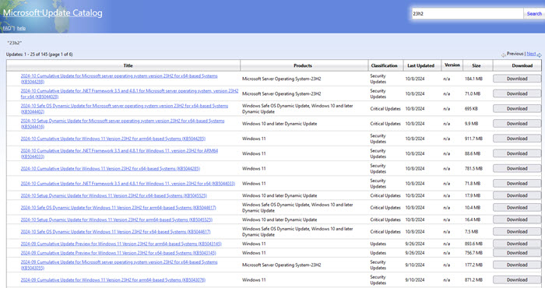Download the 893.6 MB arm64 preview update
Viewport: 545px width, 288px height.
coord(517,244)
